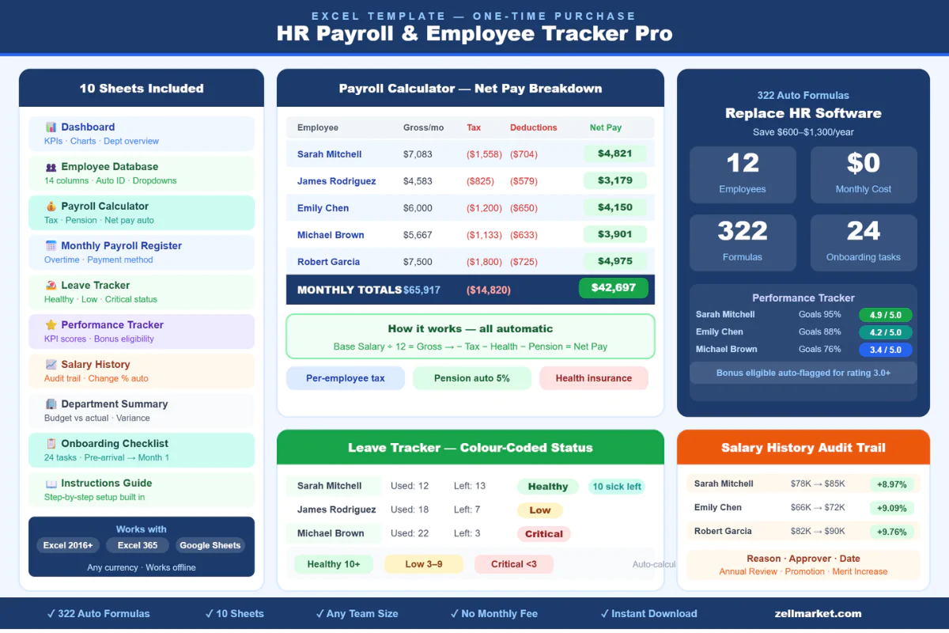Open the zellmarket.com link
This screenshot has width=949, height=633.
(817, 613)
